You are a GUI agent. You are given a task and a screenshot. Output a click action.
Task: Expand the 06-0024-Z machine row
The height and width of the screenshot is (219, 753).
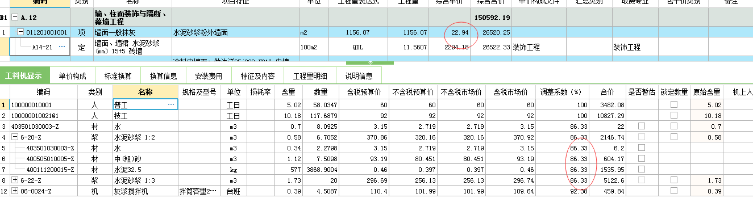15,191
